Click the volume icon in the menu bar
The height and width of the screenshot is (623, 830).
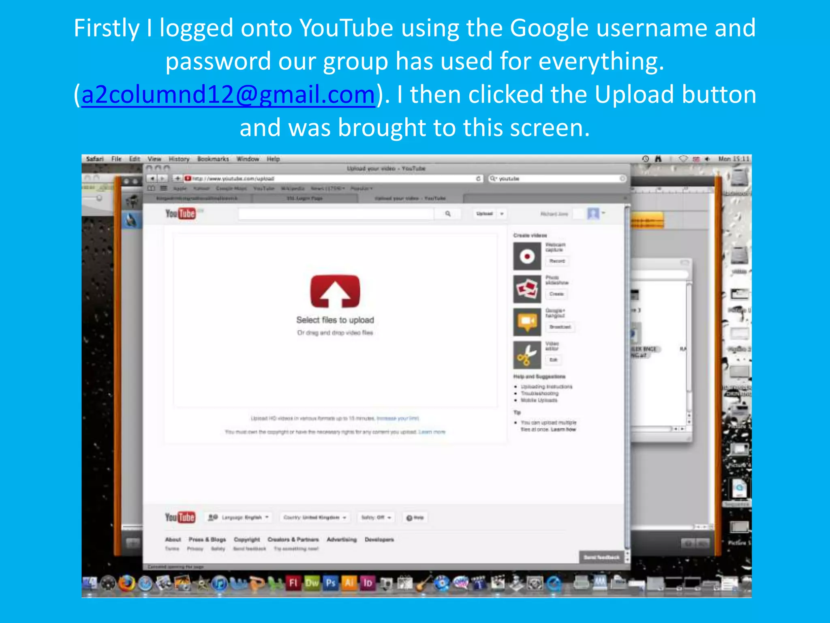(x=707, y=159)
